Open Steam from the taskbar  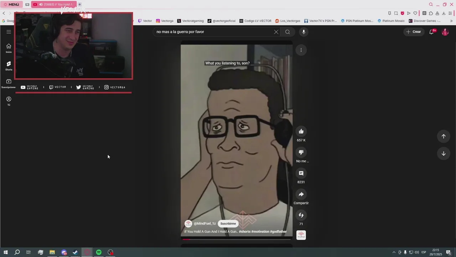(x=75, y=252)
